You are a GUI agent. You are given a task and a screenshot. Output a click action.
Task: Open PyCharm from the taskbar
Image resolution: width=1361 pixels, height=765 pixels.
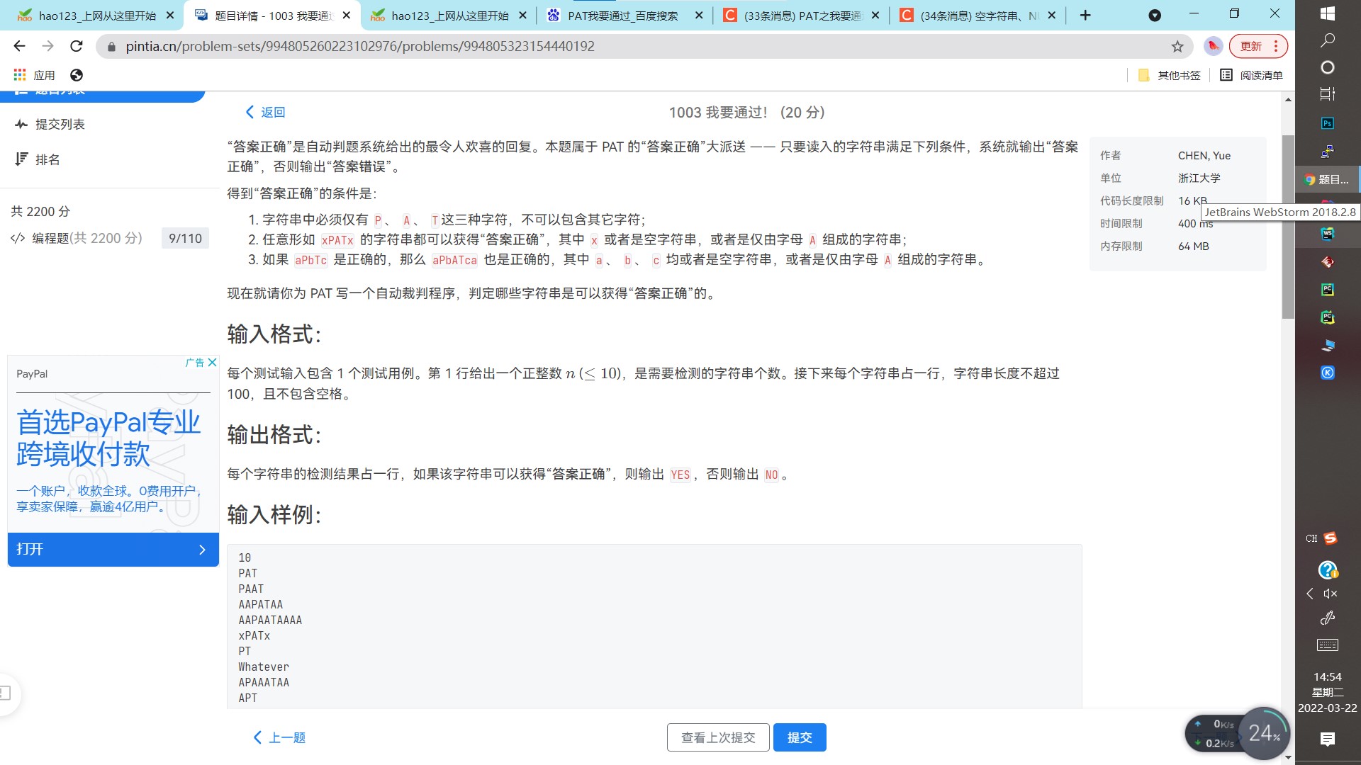click(x=1328, y=289)
